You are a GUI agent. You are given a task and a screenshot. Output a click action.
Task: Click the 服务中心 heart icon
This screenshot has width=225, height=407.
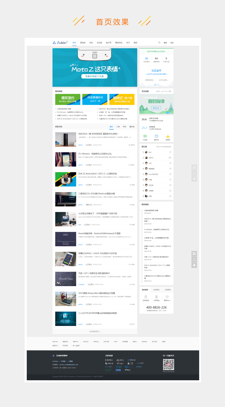[167, 297]
